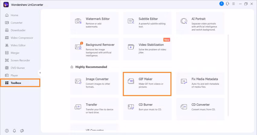Collapse the sidebar with the arrow handle
Image resolution: width=257 pixels, height=135 pixels.
pyautogui.click(x=40, y=73)
